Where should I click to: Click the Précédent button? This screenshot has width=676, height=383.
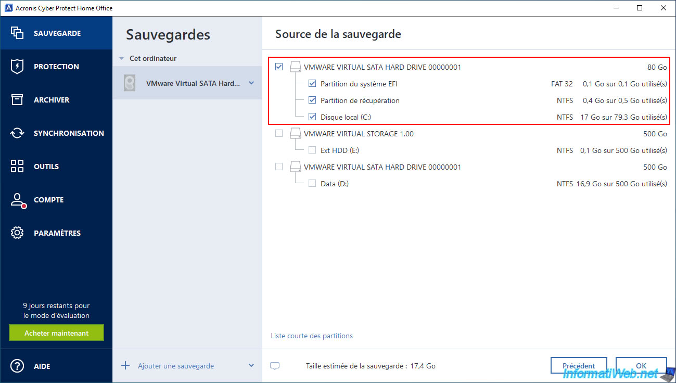[579, 366]
